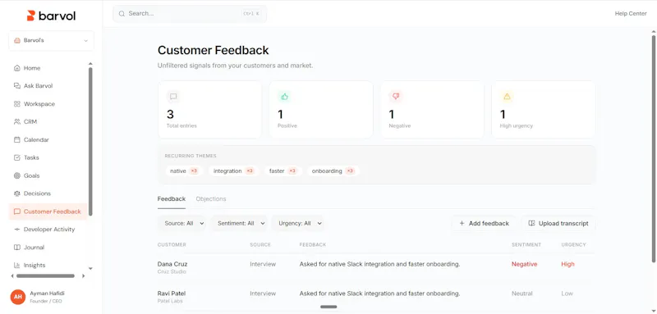Click the thumbs-down Negative icon
The image size is (657, 314).
coord(396,97)
